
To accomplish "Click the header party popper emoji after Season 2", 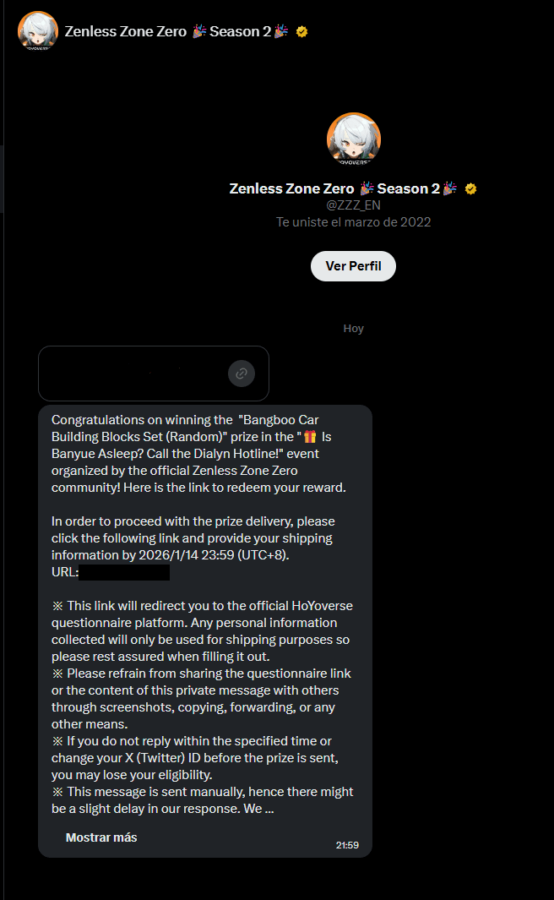I will pos(281,31).
